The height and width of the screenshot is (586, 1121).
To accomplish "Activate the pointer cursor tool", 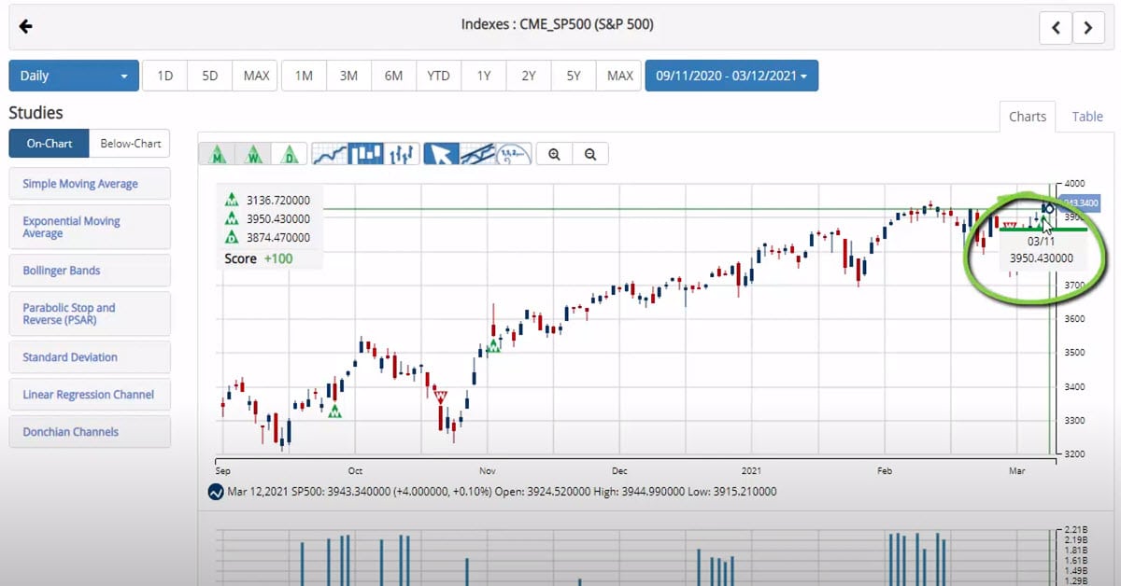I will [441, 154].
